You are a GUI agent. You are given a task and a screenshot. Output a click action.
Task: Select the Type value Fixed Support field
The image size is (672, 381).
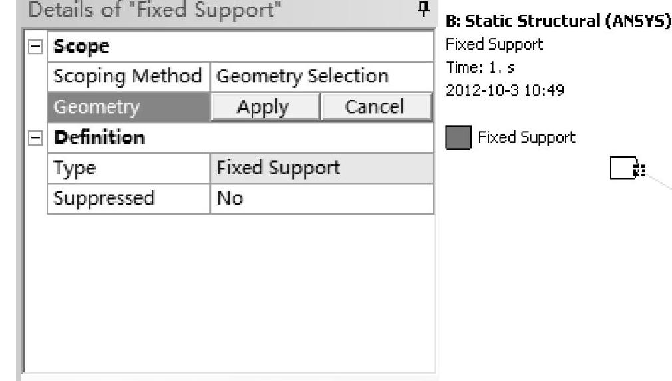pyautogui.click(x=321, y=168)
